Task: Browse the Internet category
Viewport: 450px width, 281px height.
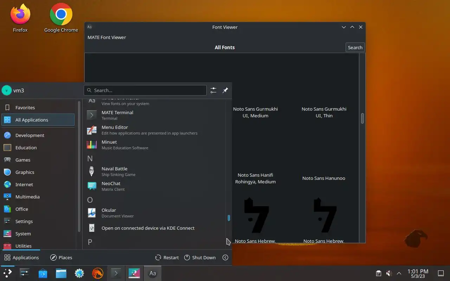Action: (38, 184)
